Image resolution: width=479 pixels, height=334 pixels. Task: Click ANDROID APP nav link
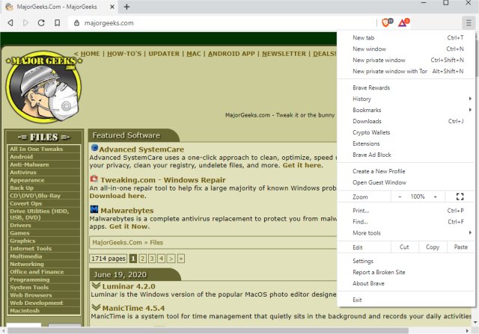pos(231,54)
